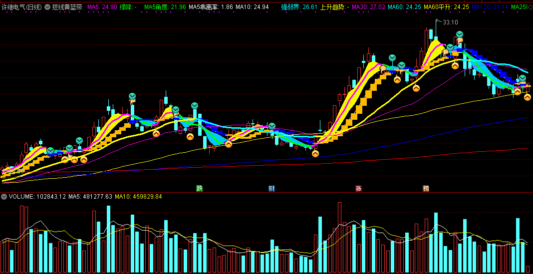
Task: Click the VOLUME: 102843.12 readout
Action: click(37, 197)
